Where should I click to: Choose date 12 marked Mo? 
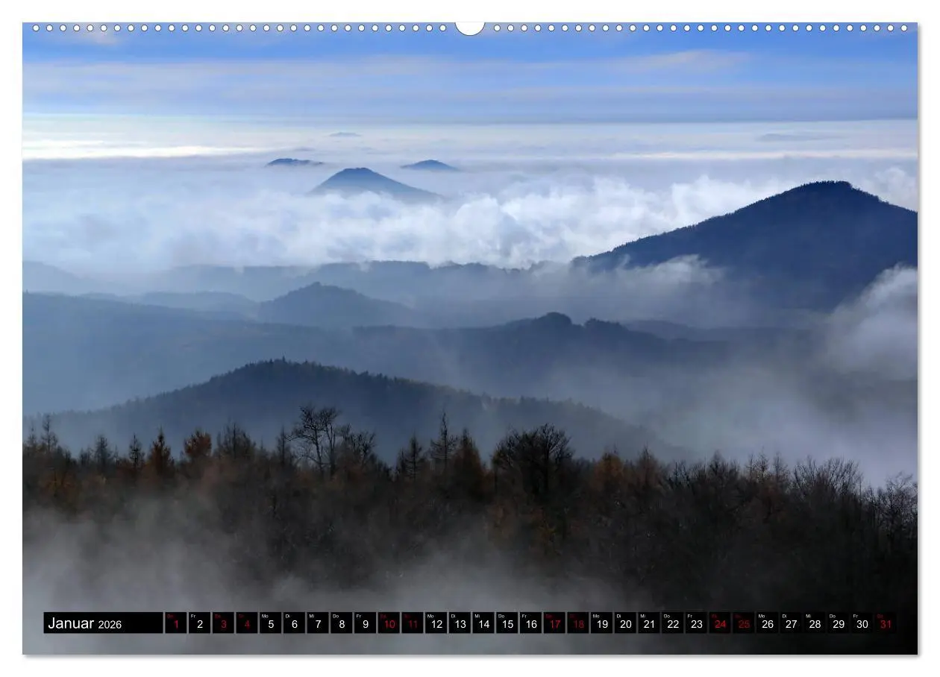tap(436, 623)
